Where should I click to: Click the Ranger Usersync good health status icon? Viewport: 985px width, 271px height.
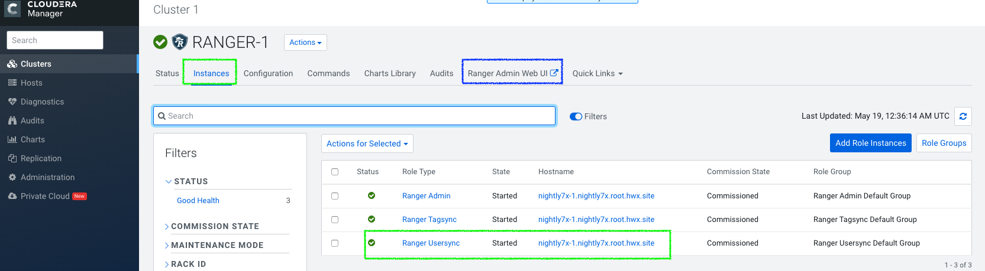[x=372, y=243]
